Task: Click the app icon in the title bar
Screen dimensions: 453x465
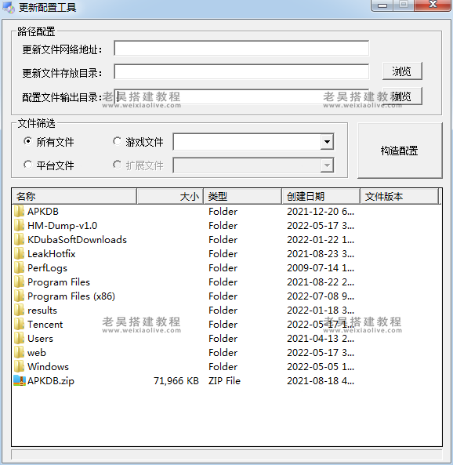Action: [9, 7]
